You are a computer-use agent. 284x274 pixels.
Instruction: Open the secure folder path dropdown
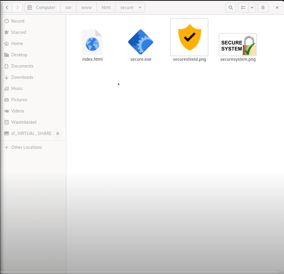point(140,8)
